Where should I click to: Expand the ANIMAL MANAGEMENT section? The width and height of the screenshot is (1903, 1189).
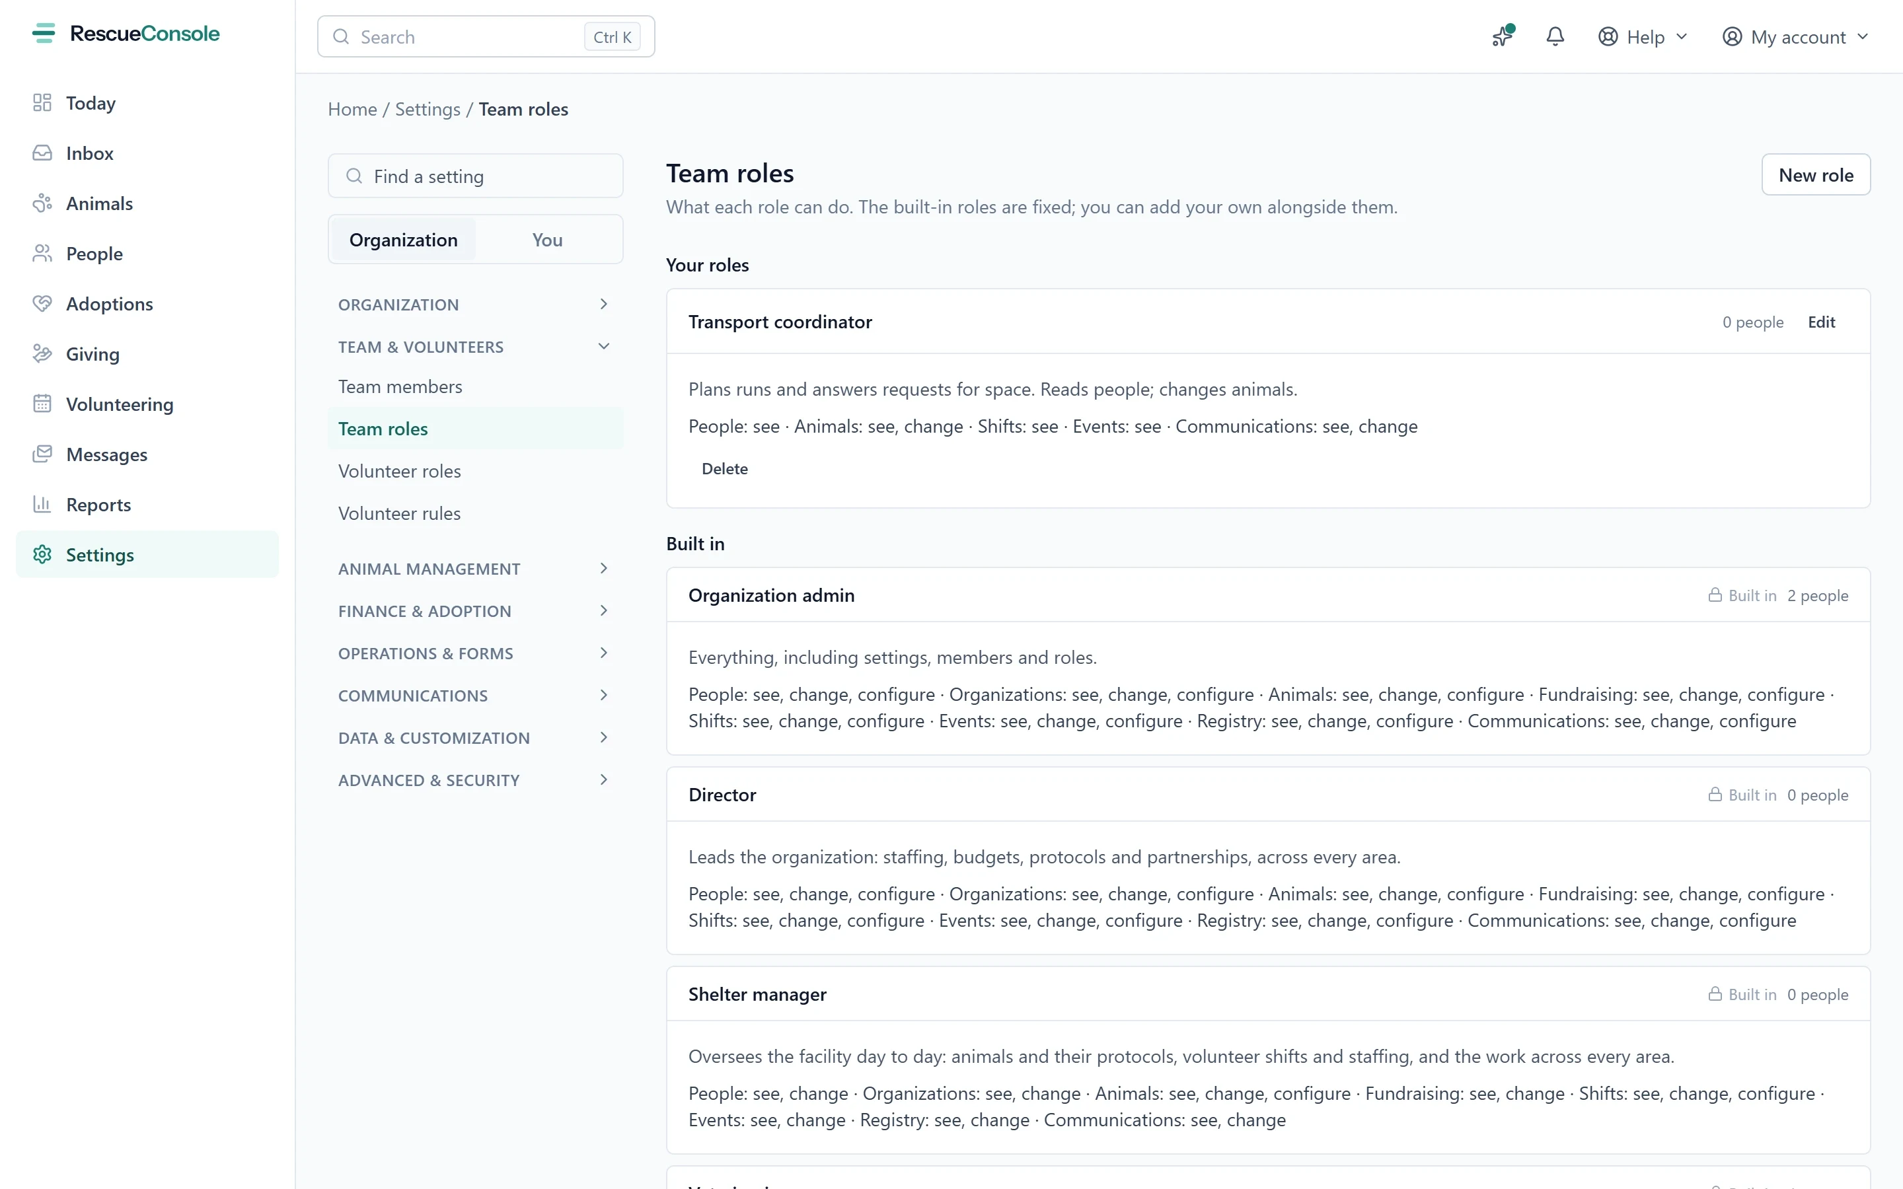(475, 569)
